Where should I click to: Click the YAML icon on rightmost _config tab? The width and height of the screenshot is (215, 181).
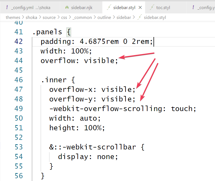(194, 7)
